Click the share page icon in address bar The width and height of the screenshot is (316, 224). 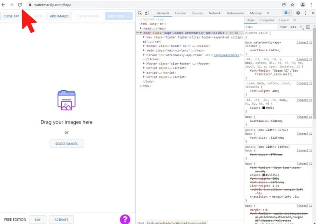(x=284, y=5)
